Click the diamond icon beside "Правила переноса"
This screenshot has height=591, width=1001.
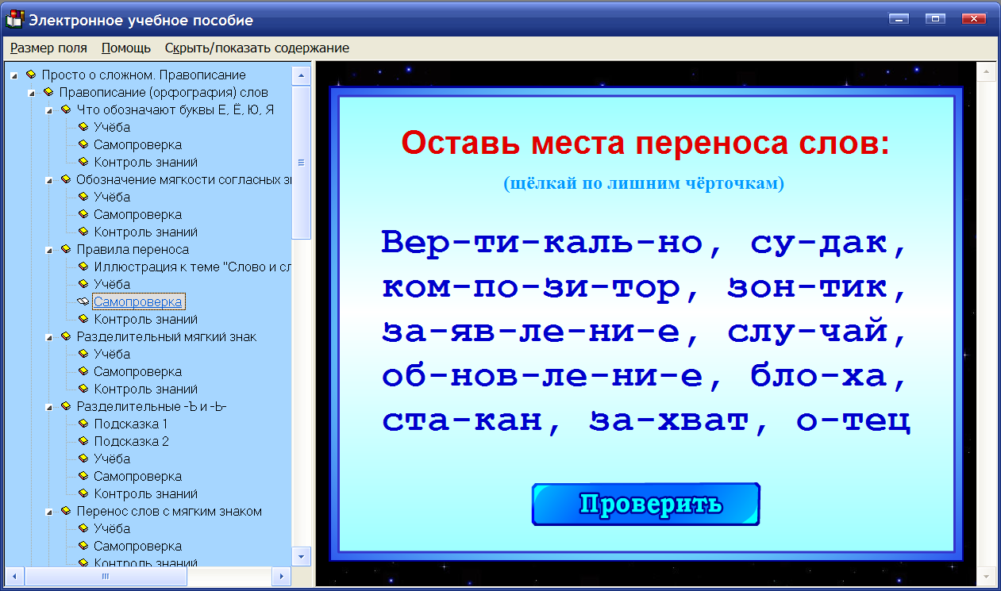point(66,249)
